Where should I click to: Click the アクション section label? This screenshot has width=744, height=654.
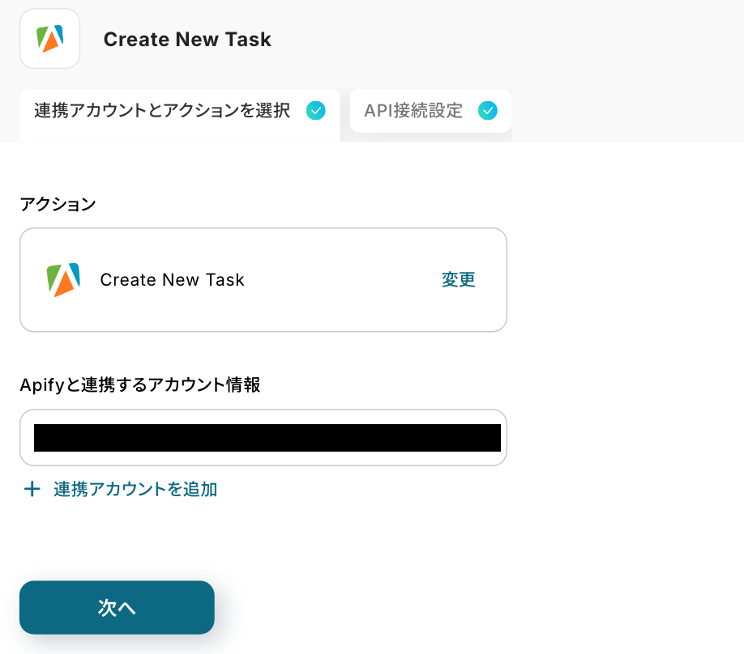[58, 204]
